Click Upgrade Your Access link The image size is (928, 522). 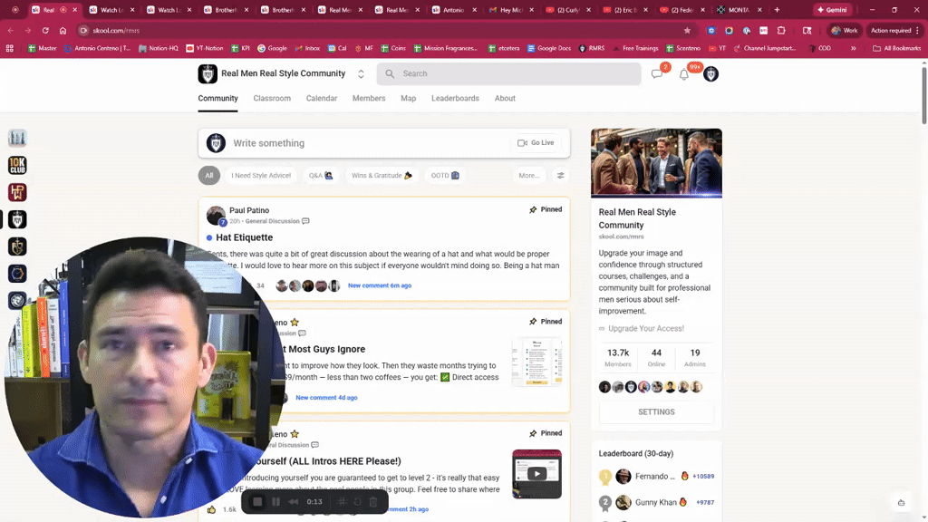click(x=645, y=328)
